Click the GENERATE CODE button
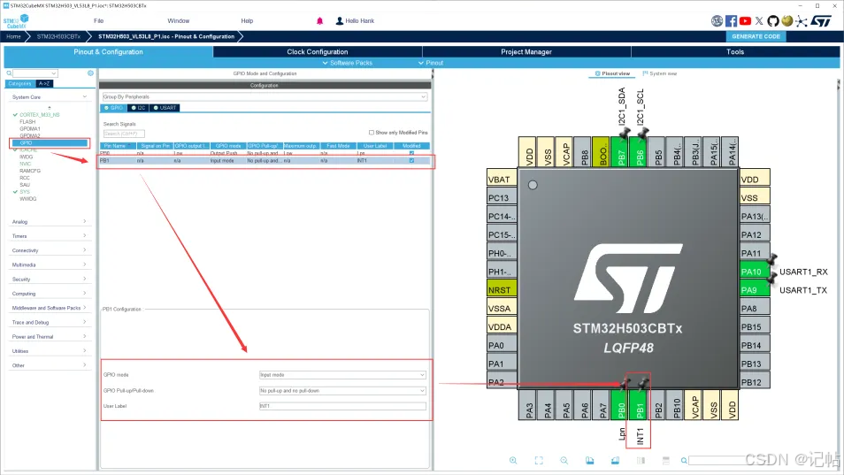The height and width of the screenshot is (475, 844). coord(756,36)
